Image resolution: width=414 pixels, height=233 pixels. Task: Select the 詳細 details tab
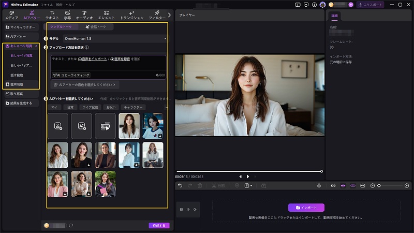(x=334, y=16)
